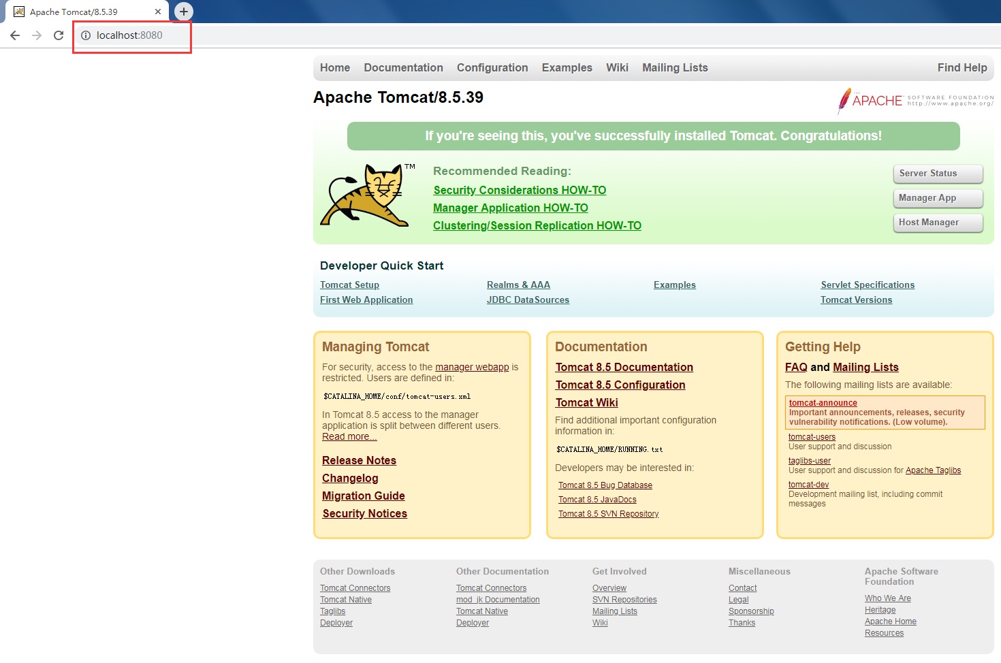Click the Apache Software Foundation feather logo
The height and width of the screenshot is (663, 1001).
[915, 101]
